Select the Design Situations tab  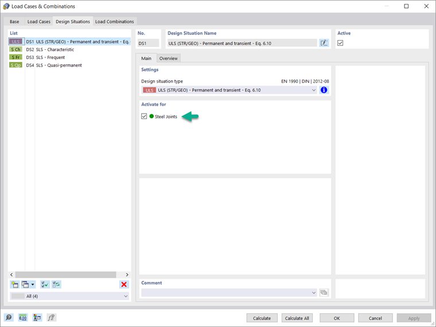(73, 21)
